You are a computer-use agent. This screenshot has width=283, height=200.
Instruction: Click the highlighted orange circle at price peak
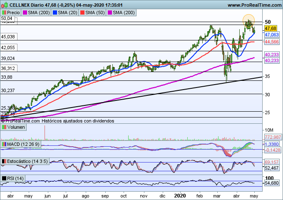coord(249,20)
